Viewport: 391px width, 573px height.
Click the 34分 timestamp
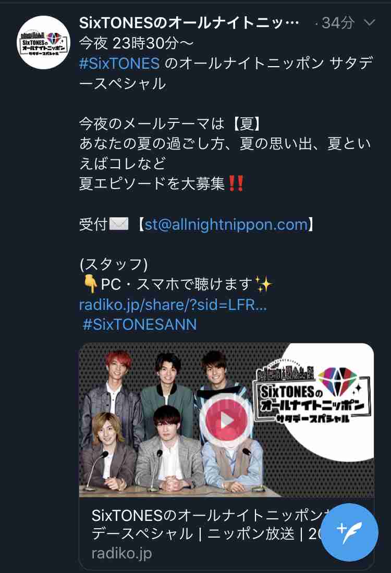pyautogui.click(x=338, y=23)
